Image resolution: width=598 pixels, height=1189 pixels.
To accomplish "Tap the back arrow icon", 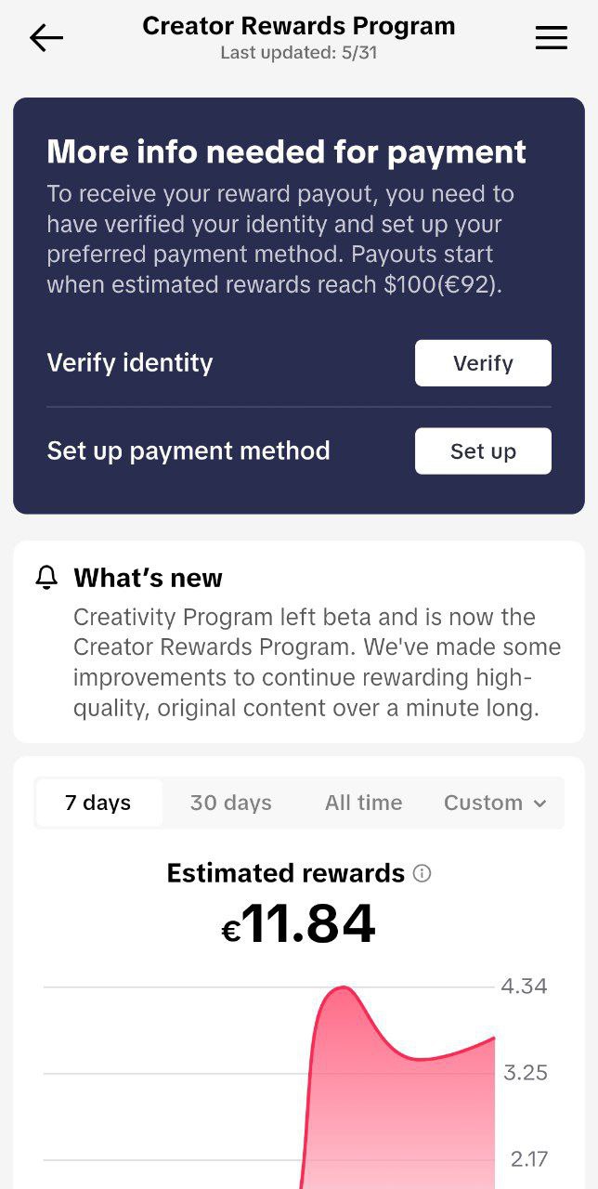I will 45,38.
